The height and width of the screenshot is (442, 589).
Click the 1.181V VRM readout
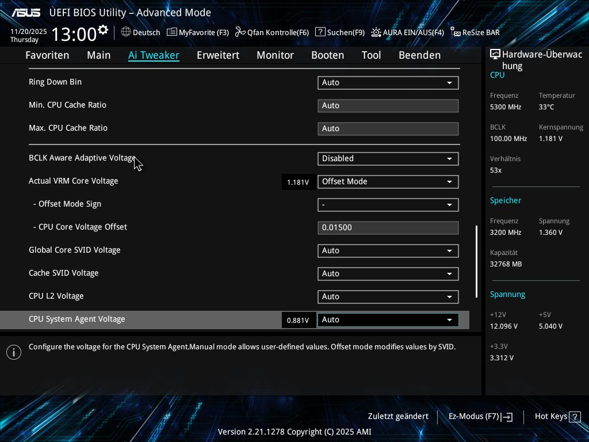[x=299, y=182]
